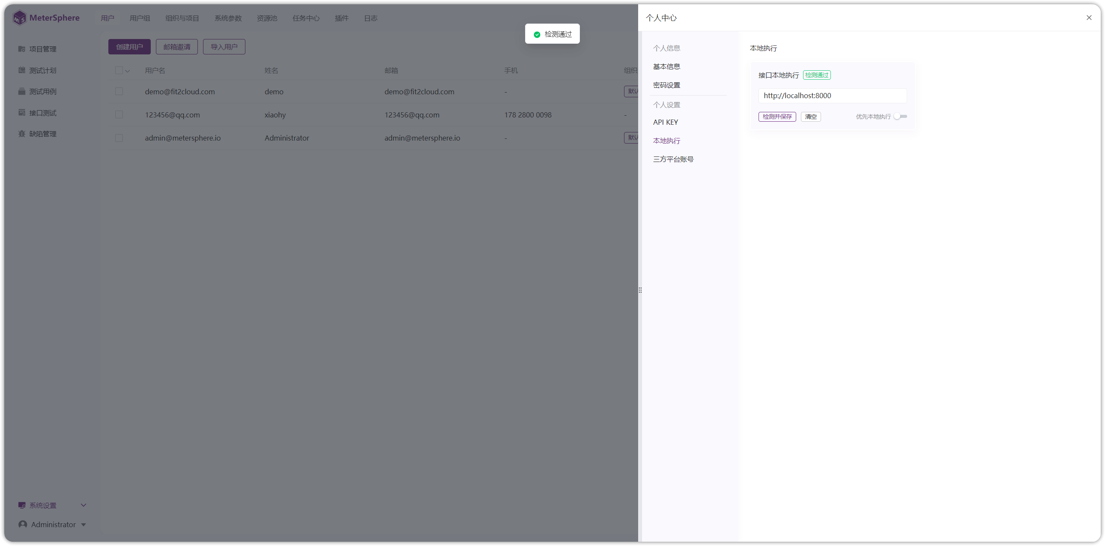Click the 导入用户 button
1105x546 pixels.
coord(224,47)
